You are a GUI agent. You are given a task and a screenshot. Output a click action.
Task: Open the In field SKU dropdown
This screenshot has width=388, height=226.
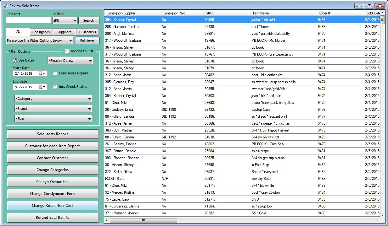coord(65,20)
